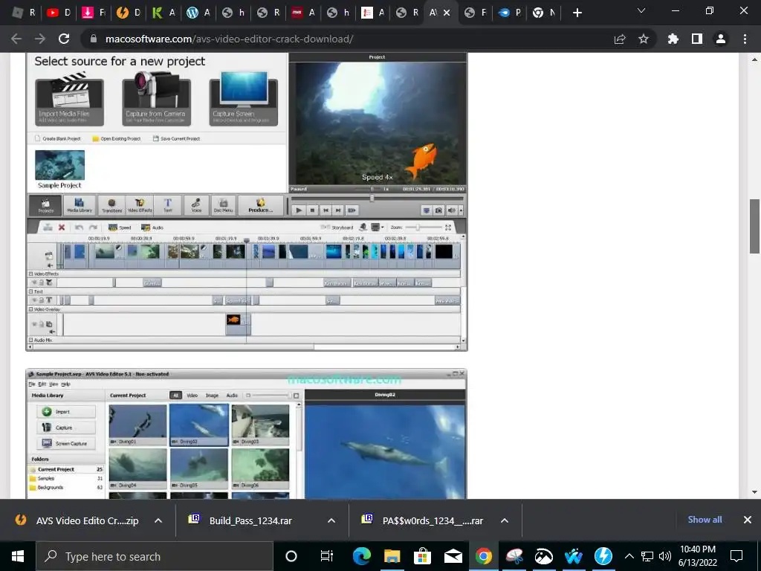Bookmark this page with the star icon
The image size is (761, 571).
[x=644, y=39]
